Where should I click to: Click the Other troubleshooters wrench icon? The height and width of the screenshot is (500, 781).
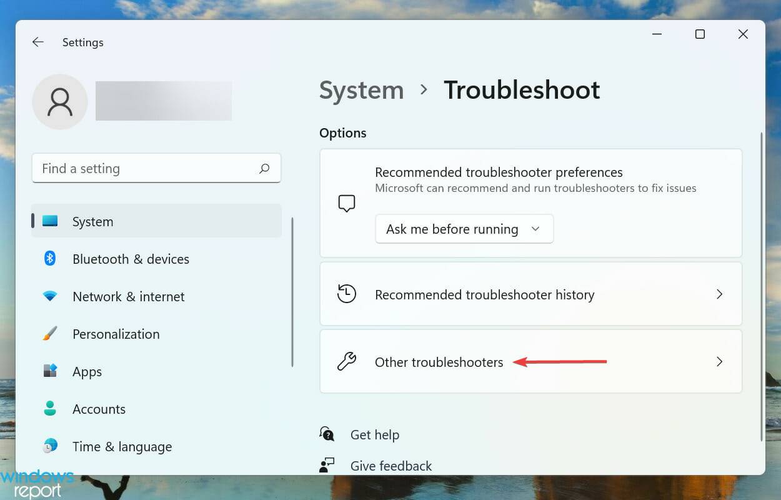(x=347, y=361)
